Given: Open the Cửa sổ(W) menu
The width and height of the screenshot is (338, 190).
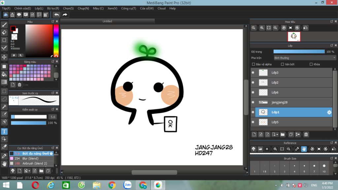Looking at the screenshot, I should click(147, 8).
